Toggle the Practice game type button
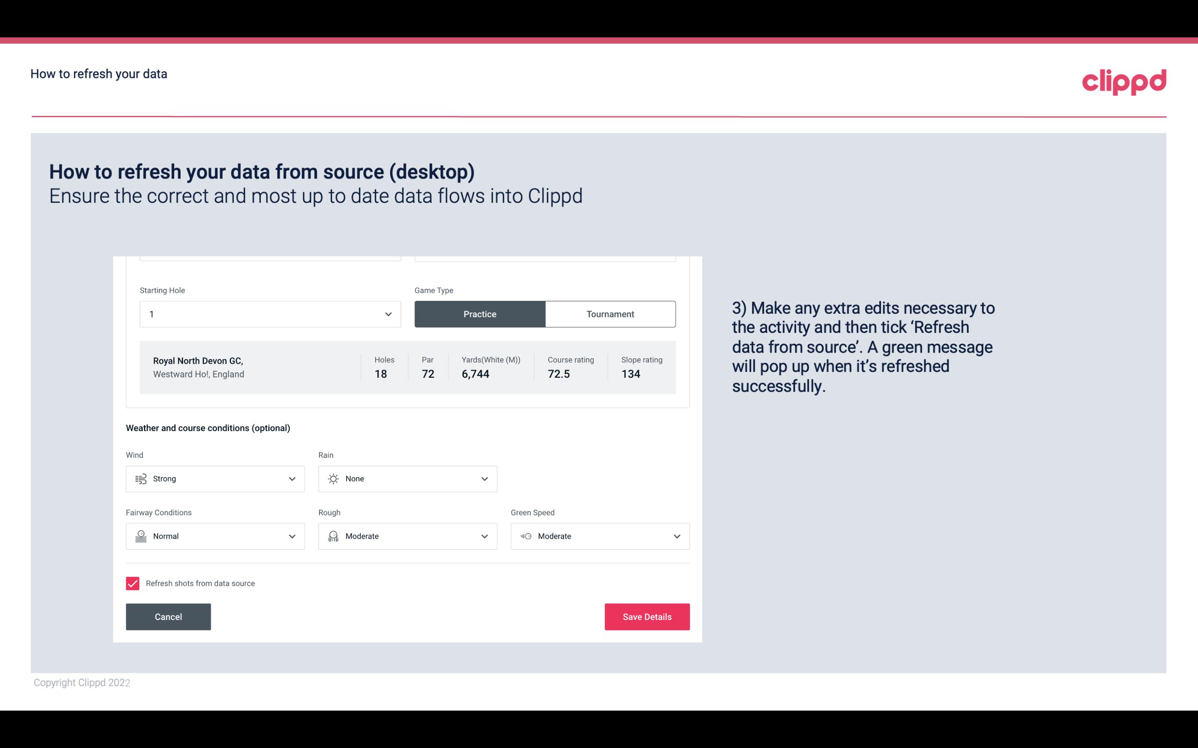This screenshot has height=748, width=1198. point(480,314)
